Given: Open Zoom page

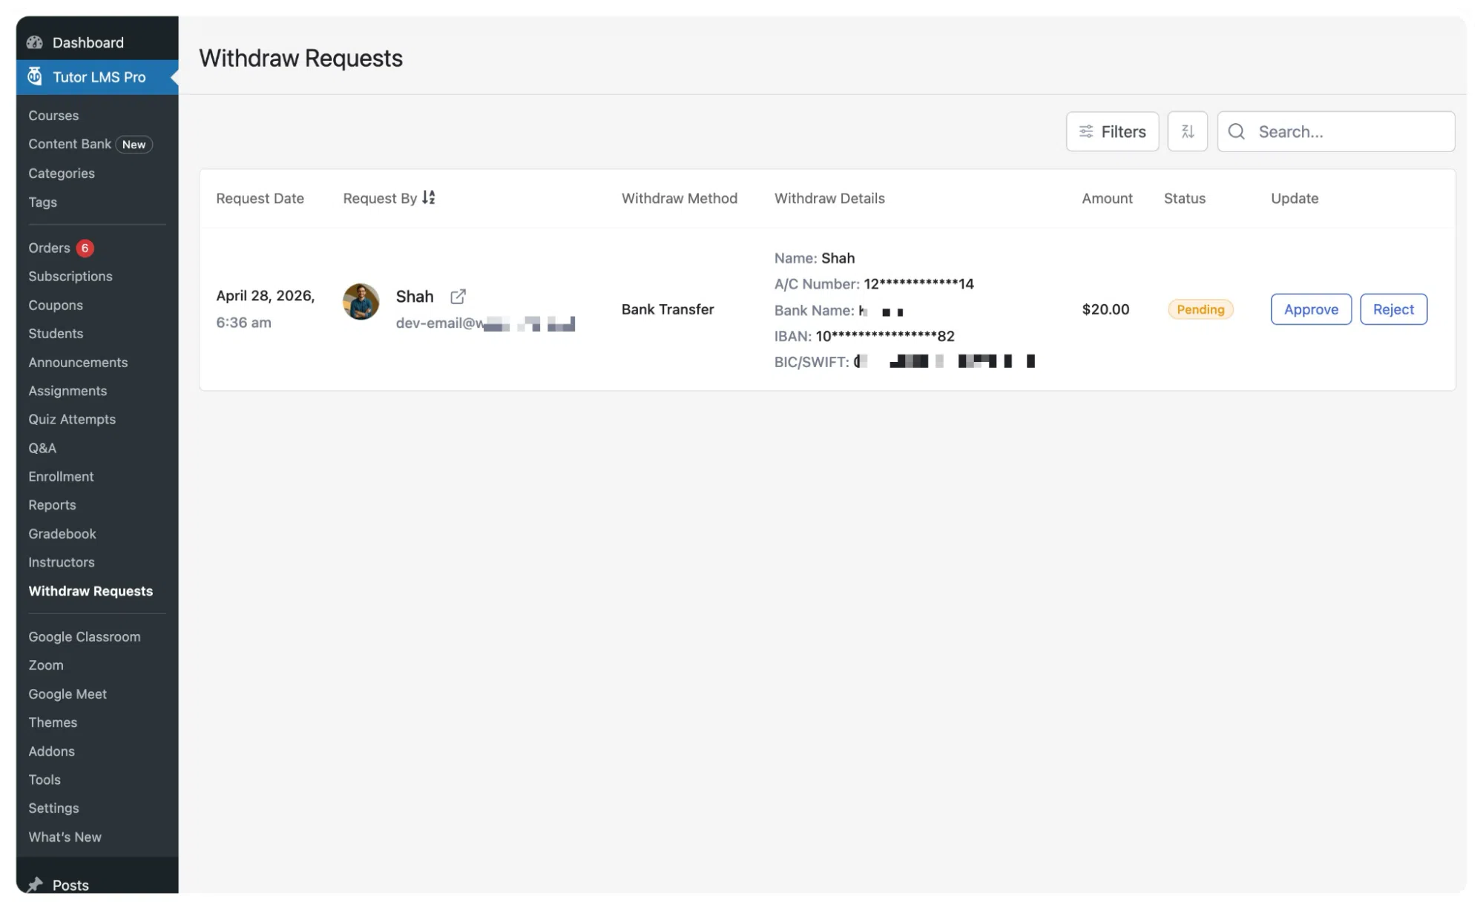Looking at the screenshot, I should tap(46, 665).
